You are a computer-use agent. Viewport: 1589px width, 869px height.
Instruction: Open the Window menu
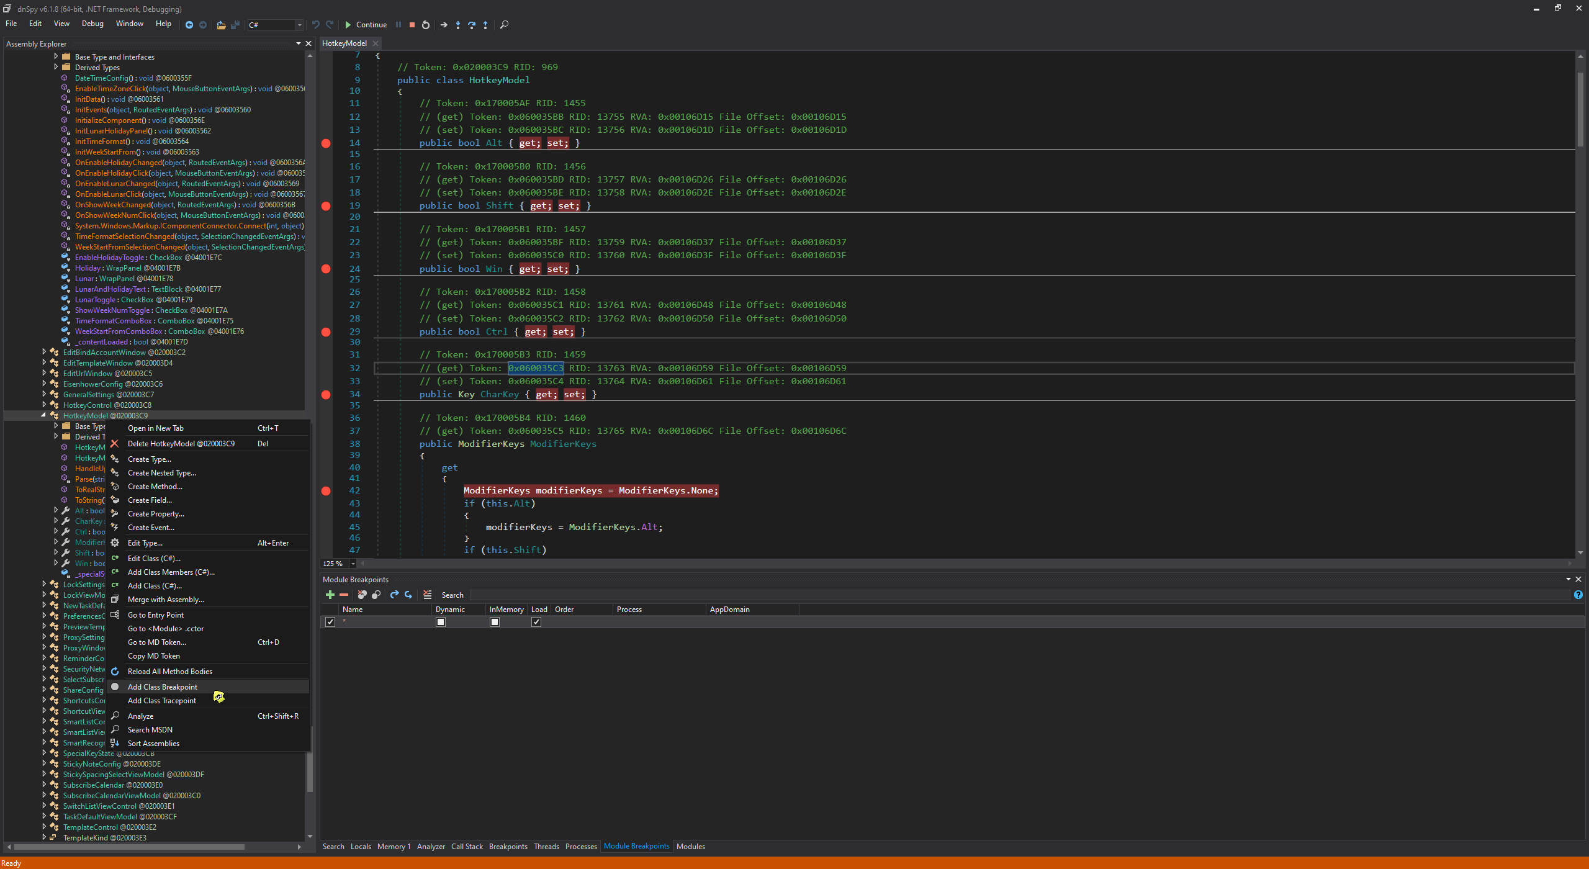129,24
